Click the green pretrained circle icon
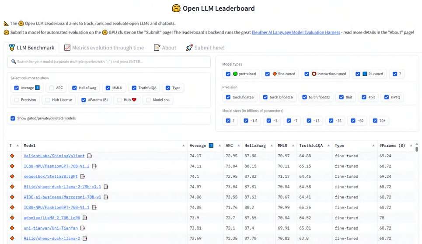 [x=235, y=74]
